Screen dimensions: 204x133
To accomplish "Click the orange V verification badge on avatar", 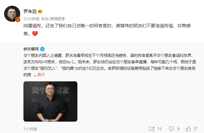I will 18,20.
